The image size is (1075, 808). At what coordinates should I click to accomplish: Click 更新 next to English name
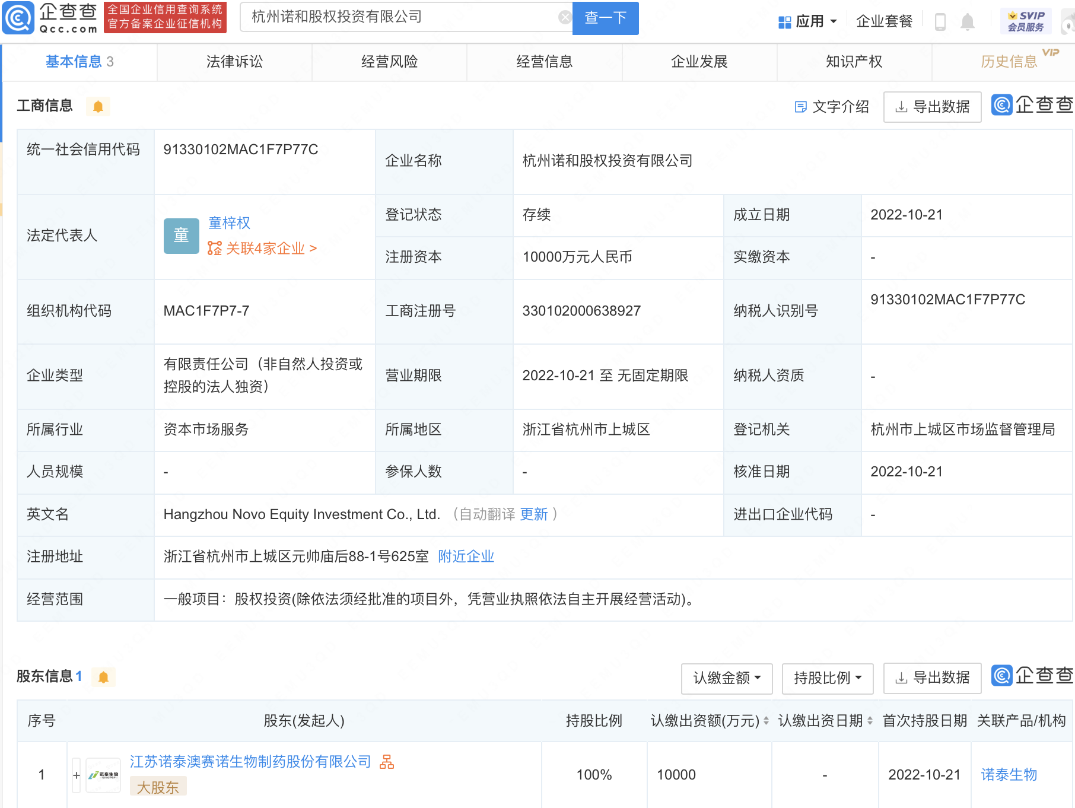(x=534, y=514)
